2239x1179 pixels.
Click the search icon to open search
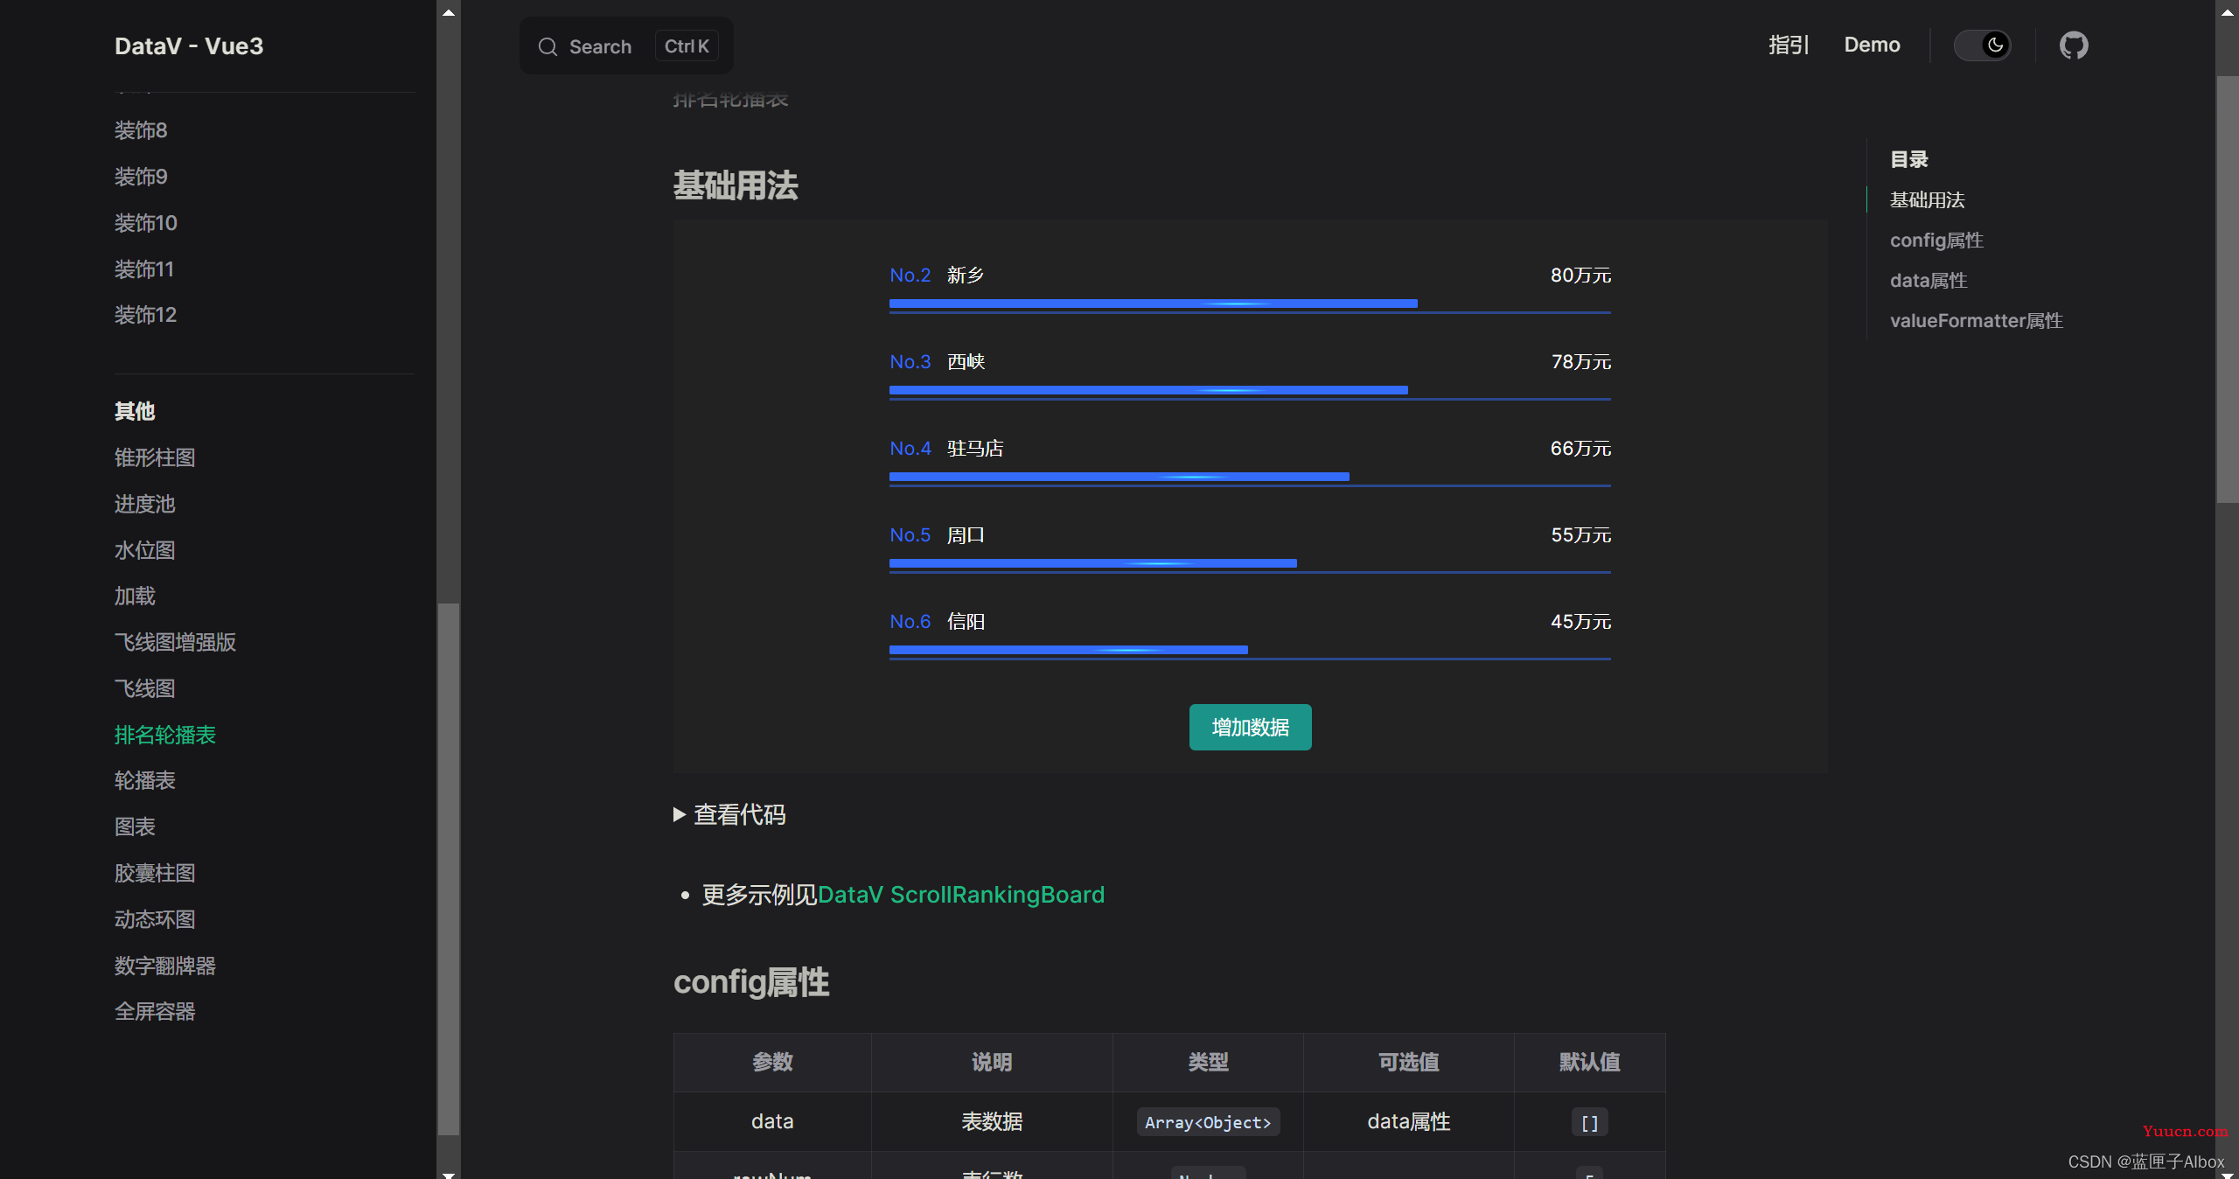(548, 45)
